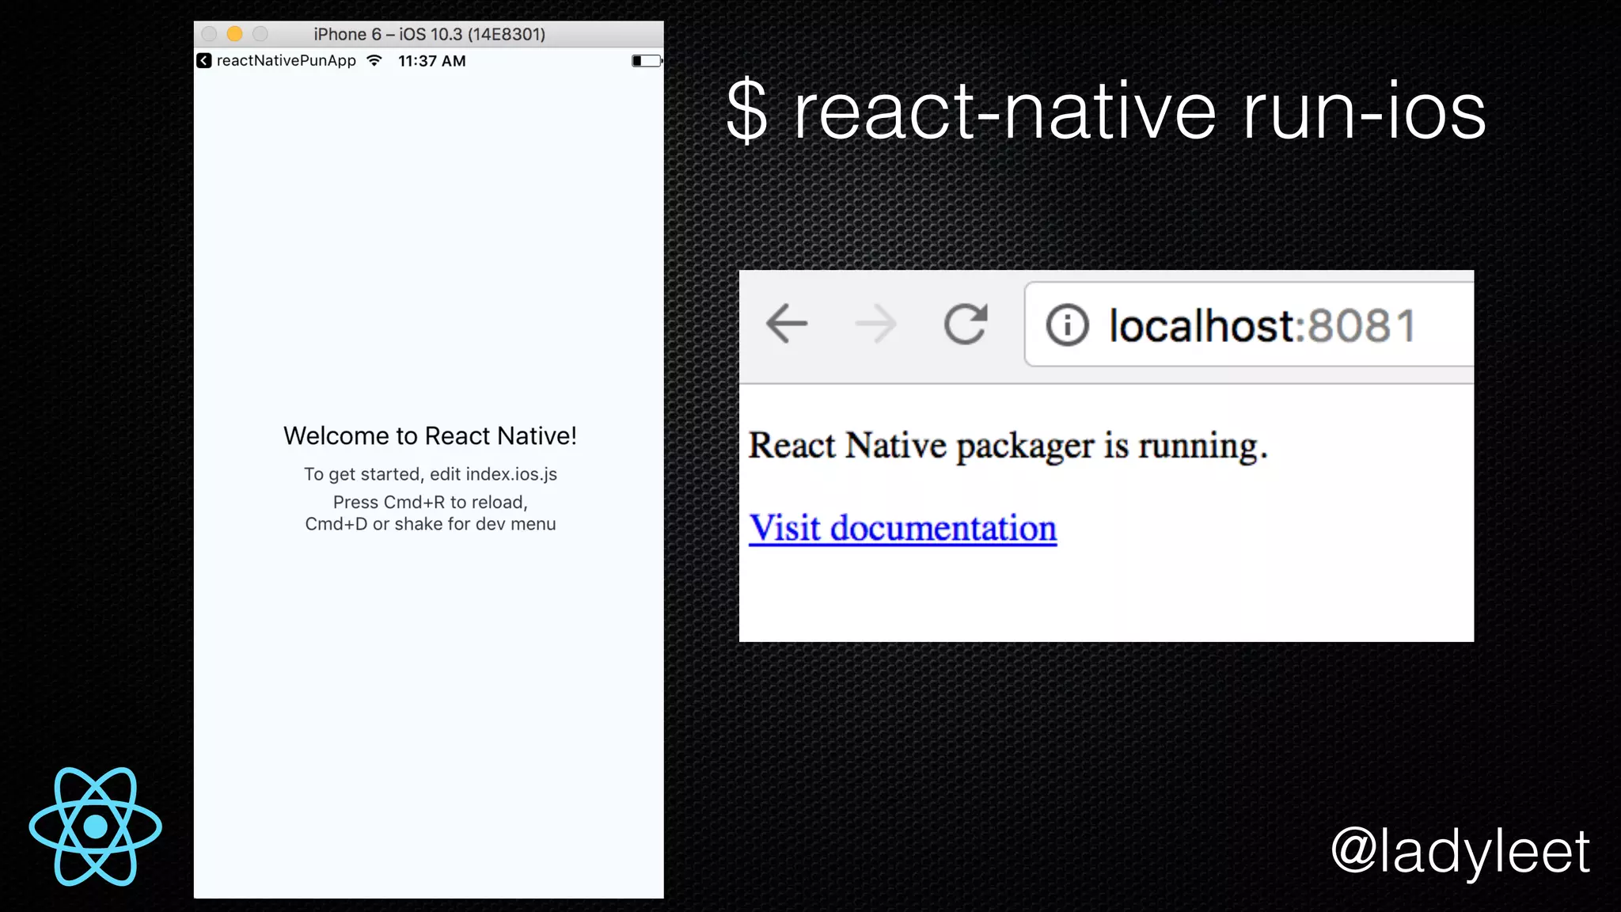This screenshot has width=1621, height=912.
Task: Click the simulator close button
Action: coord(209,34)
